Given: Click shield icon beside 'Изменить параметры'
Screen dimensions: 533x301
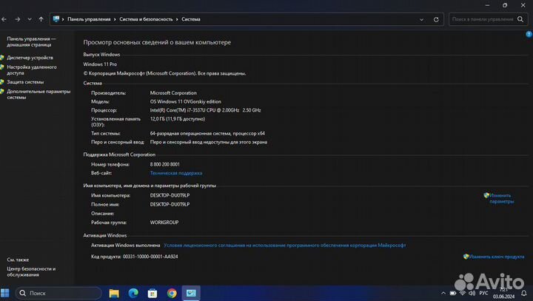Looking at the screenshot, I should (486, 195).
